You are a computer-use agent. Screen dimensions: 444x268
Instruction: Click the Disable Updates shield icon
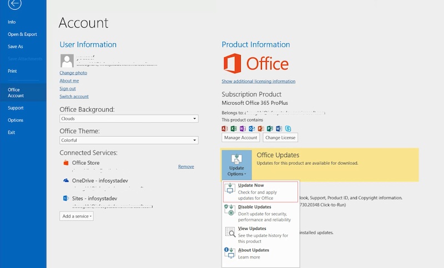coord(230,210)
